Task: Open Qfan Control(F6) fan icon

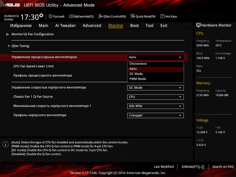Action: pos(101,16)
